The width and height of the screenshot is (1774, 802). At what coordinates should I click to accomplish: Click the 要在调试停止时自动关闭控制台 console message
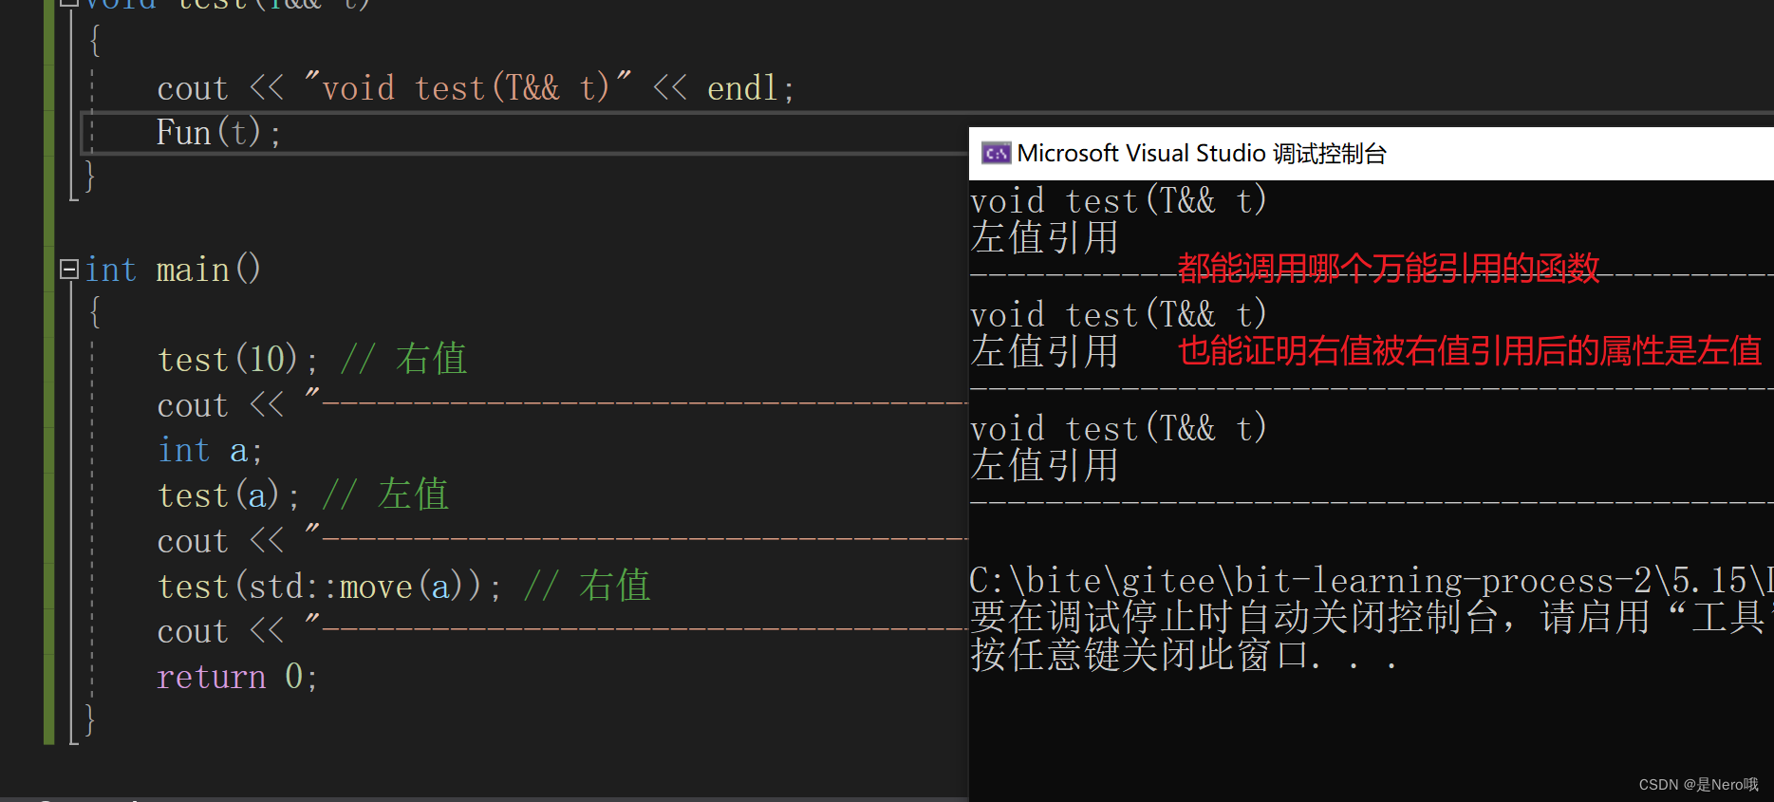(1372, 618)
